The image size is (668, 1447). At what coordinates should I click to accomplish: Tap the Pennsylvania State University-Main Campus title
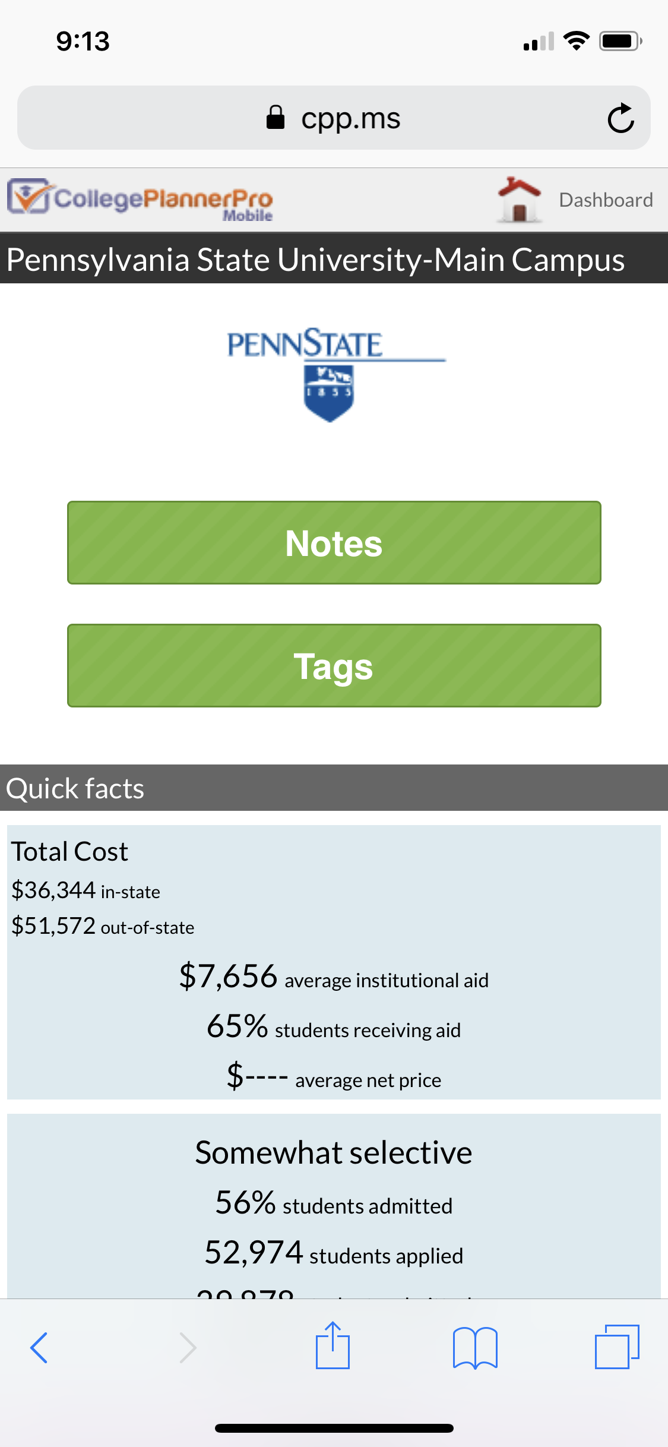pos(315,259)
